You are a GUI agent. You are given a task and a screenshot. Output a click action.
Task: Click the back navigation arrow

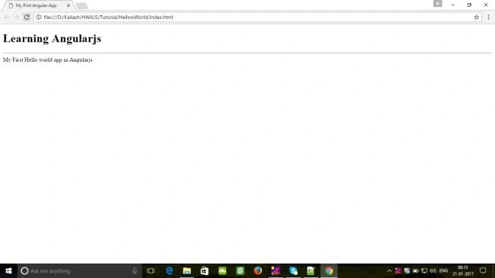point(6,17)
